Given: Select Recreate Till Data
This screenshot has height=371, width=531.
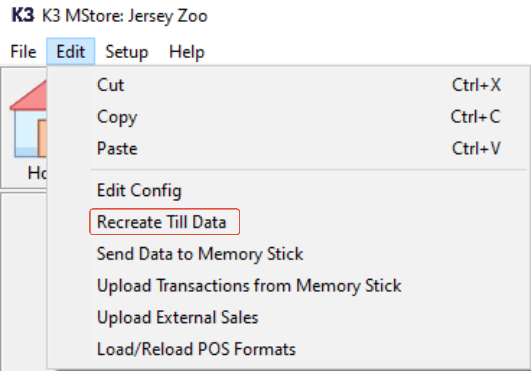Looking at the screenshot, I should point(161,222).
